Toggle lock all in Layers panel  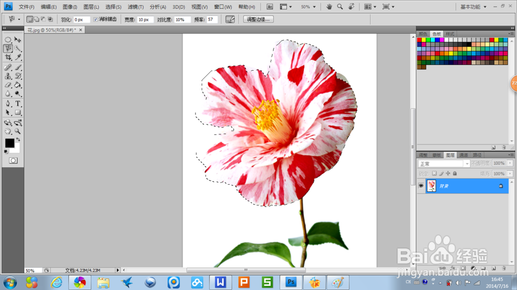pos(454,173)
